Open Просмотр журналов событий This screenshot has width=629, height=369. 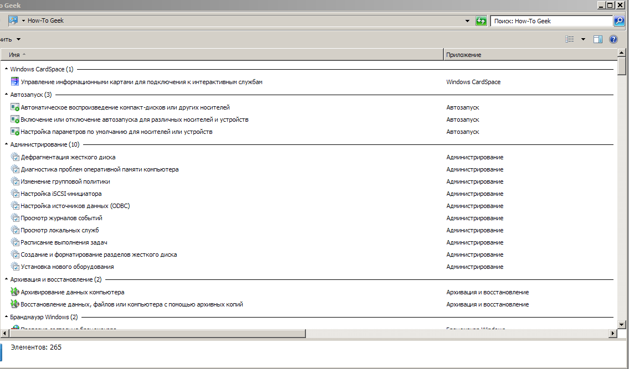61,218
